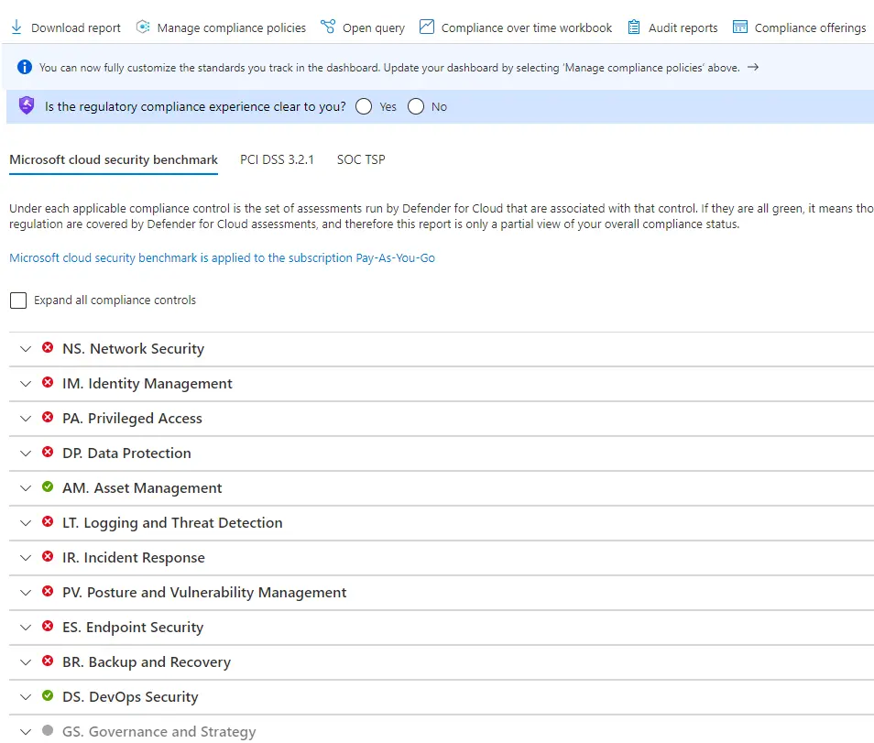
Task: Open benchmark applied to subscription Pay-As-You-Go link
Action: (x=223, y=258)
